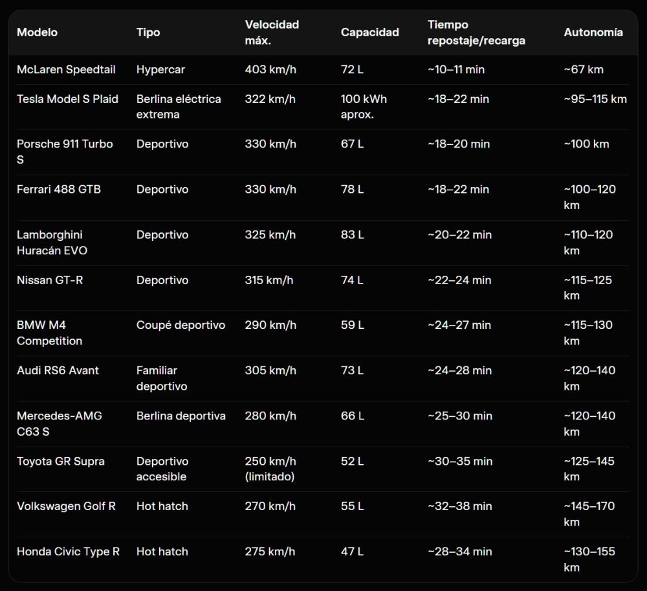Click the 'Berlina eléctrica extrema' cell

click(x=179, y=106)
